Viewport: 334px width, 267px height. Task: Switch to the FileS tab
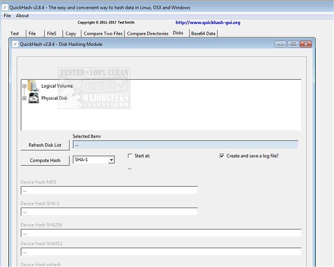click(x=53, y=33)
